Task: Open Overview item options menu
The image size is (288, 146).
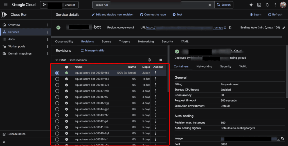Action: 48,25
